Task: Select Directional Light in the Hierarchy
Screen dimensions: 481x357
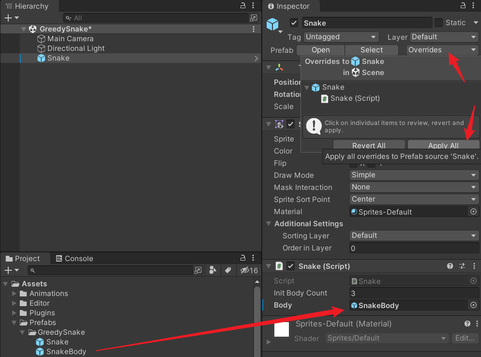Action: point(76,48)
